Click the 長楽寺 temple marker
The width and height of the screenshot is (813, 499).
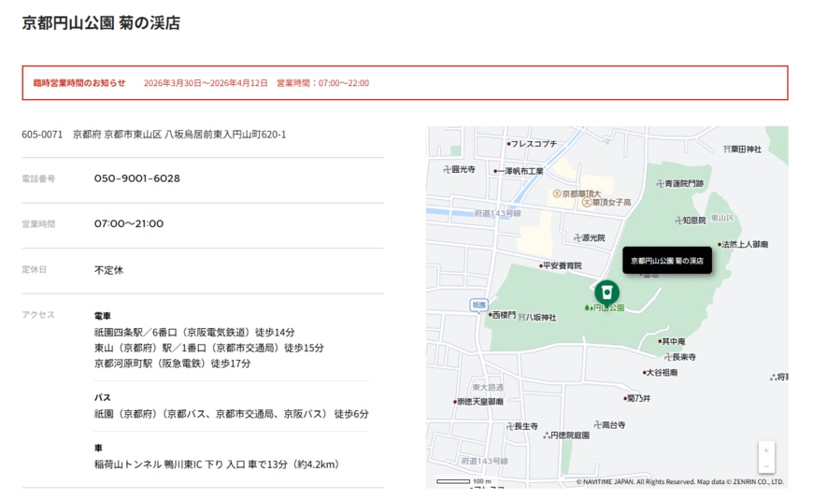tap(665, 357)
